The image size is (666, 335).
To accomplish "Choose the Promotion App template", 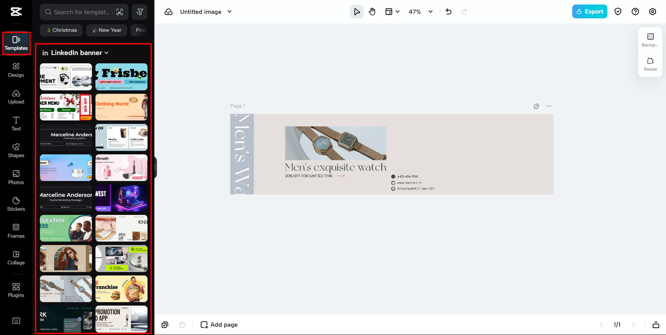I will [x=121, y=318].
